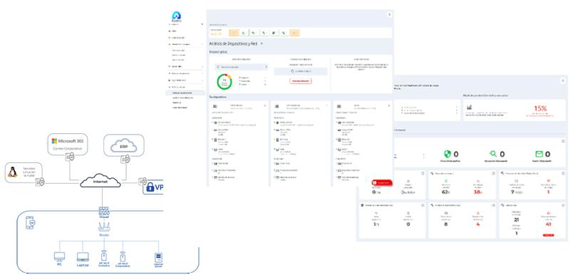This screenshot has height=280, width=570.
Task: Click the red outlined button in the middle summary panel
Action: (x=301, y=81)
